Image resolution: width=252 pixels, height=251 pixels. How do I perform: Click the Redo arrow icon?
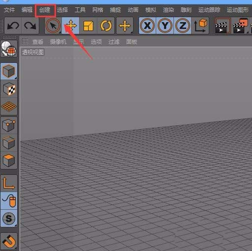click(30, 26)
